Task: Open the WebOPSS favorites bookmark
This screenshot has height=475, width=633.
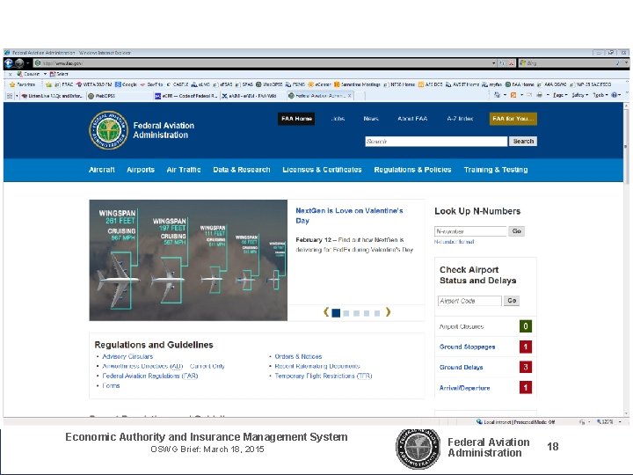Action: pyautogui.click(x=269, y=84)
